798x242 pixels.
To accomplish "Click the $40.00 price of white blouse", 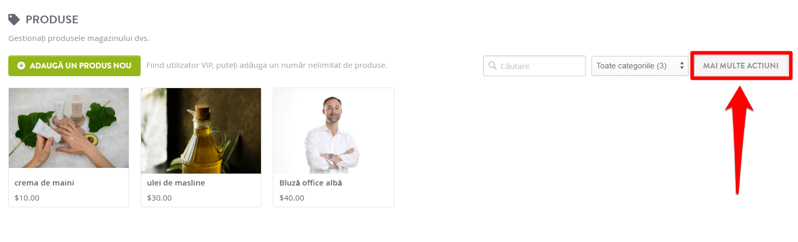I will point(292,197).
